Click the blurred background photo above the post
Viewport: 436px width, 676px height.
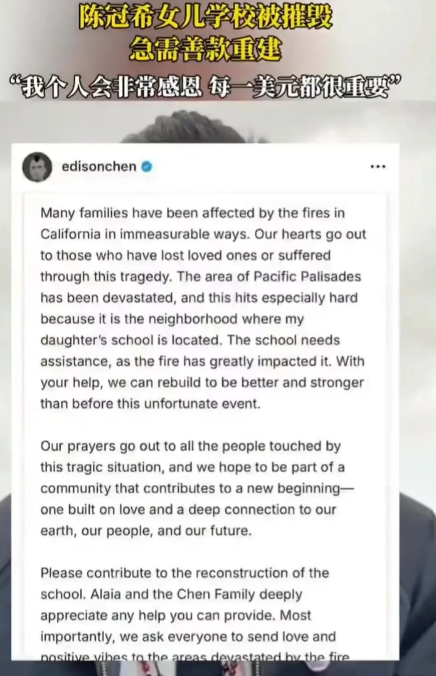tap(218, 121)
